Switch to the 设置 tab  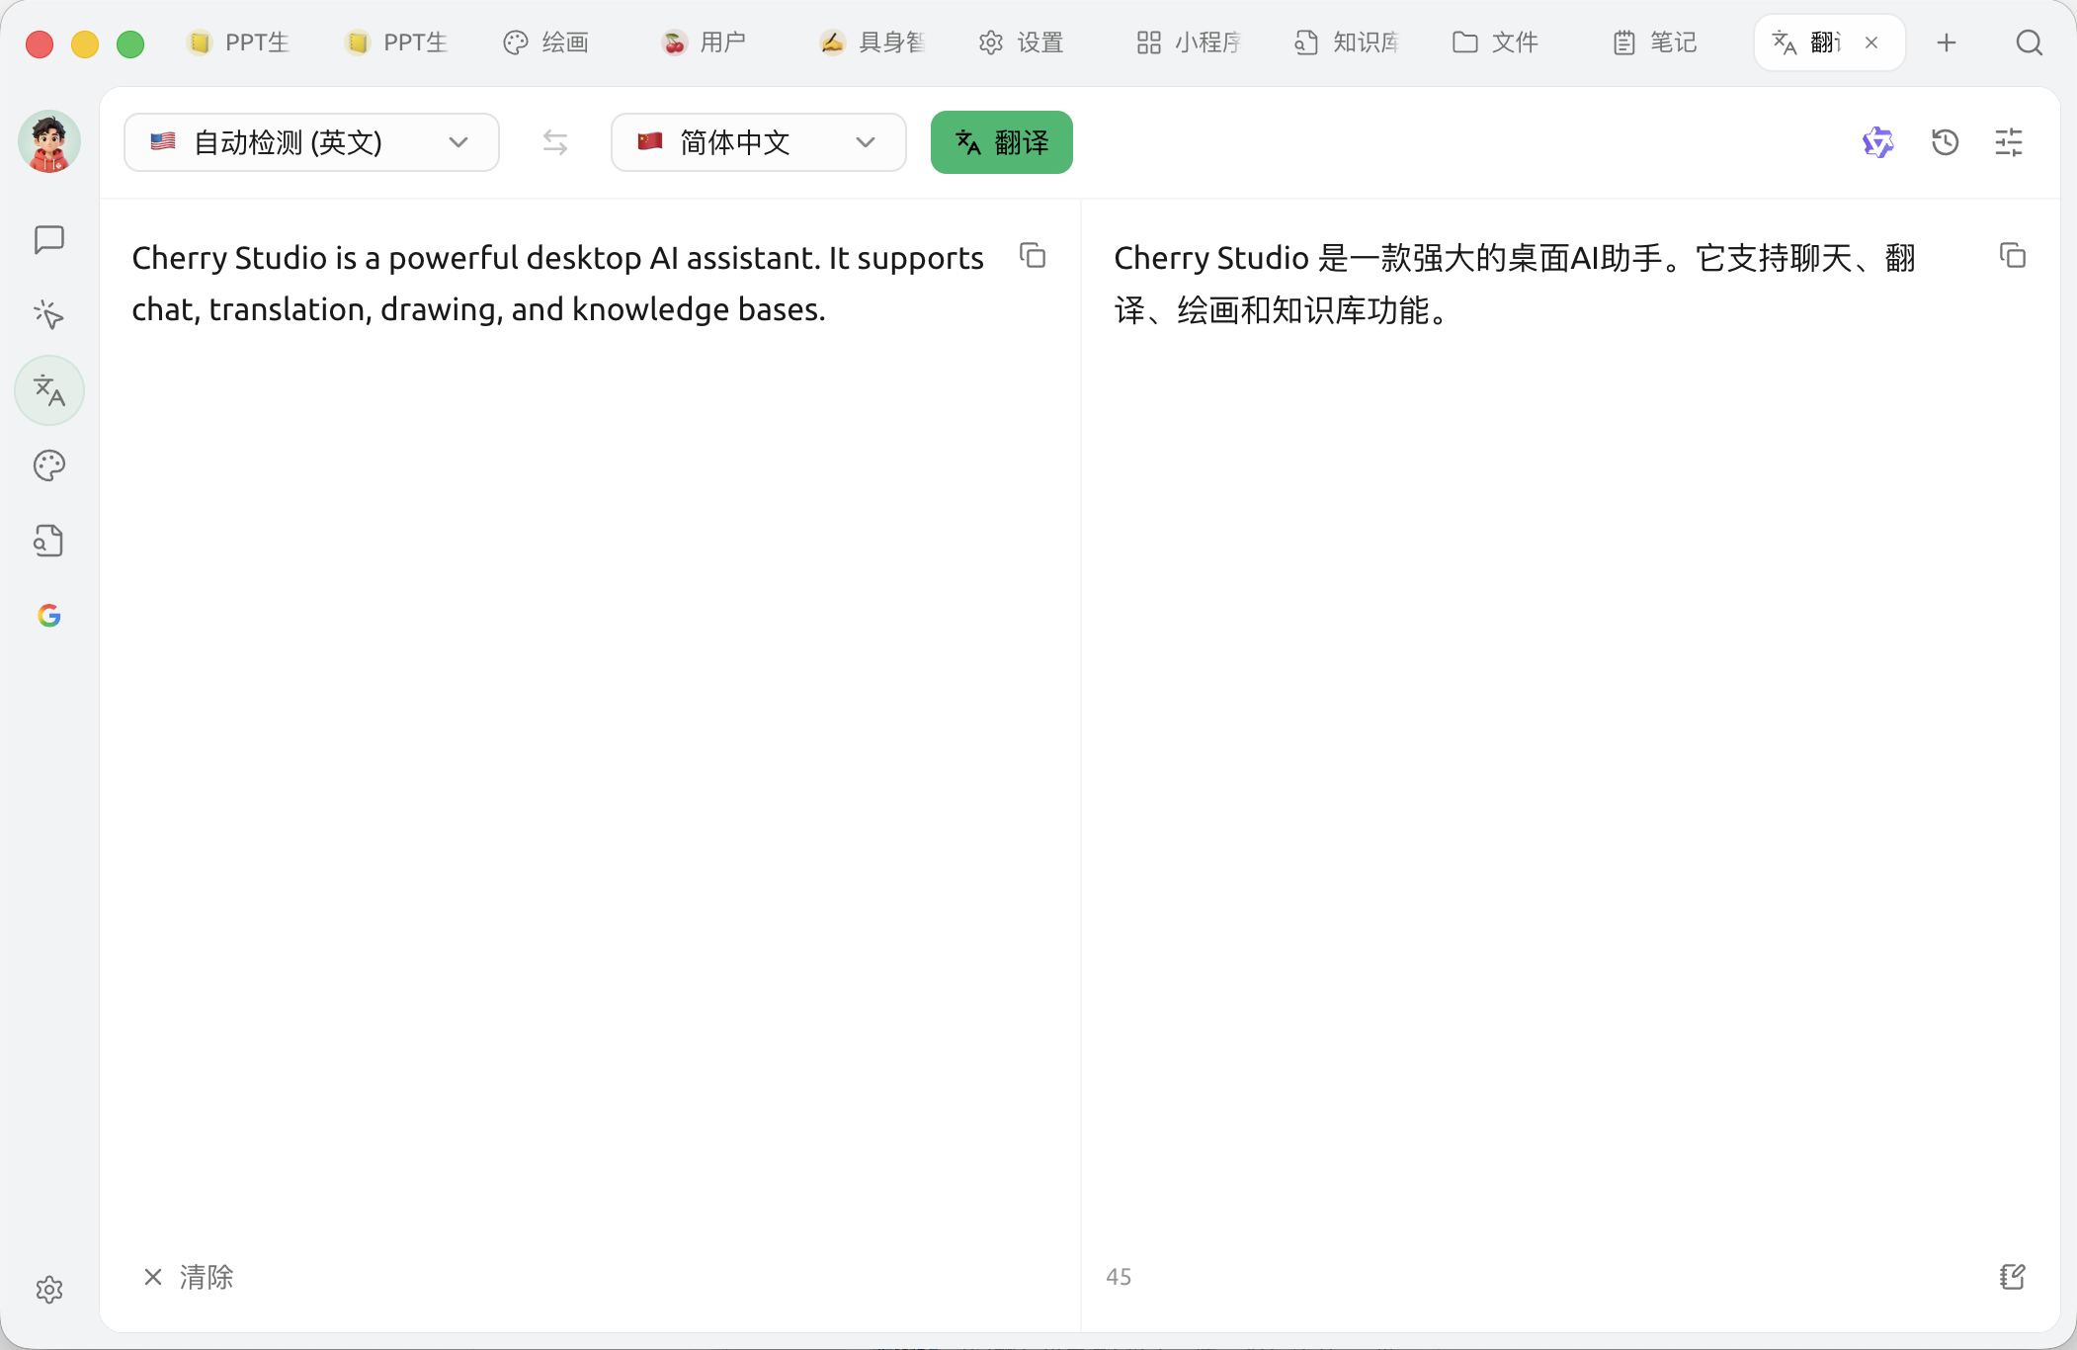(1022, 42)
